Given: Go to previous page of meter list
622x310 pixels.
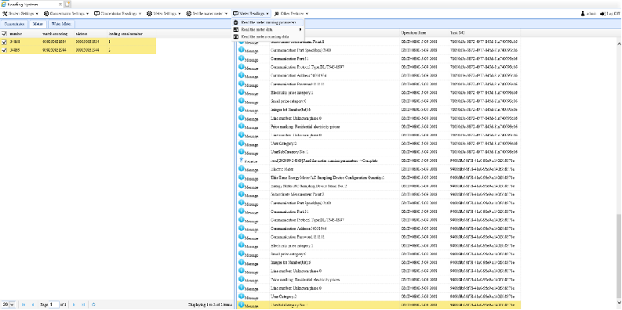Looking at the screenshot, I should 32,305.
